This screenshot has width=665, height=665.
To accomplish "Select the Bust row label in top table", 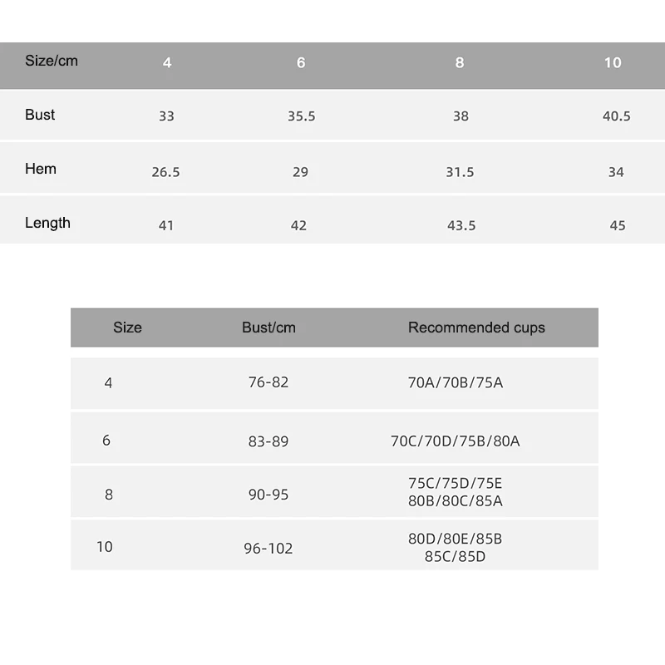I will pyautogui.click(x=40, y=115).
